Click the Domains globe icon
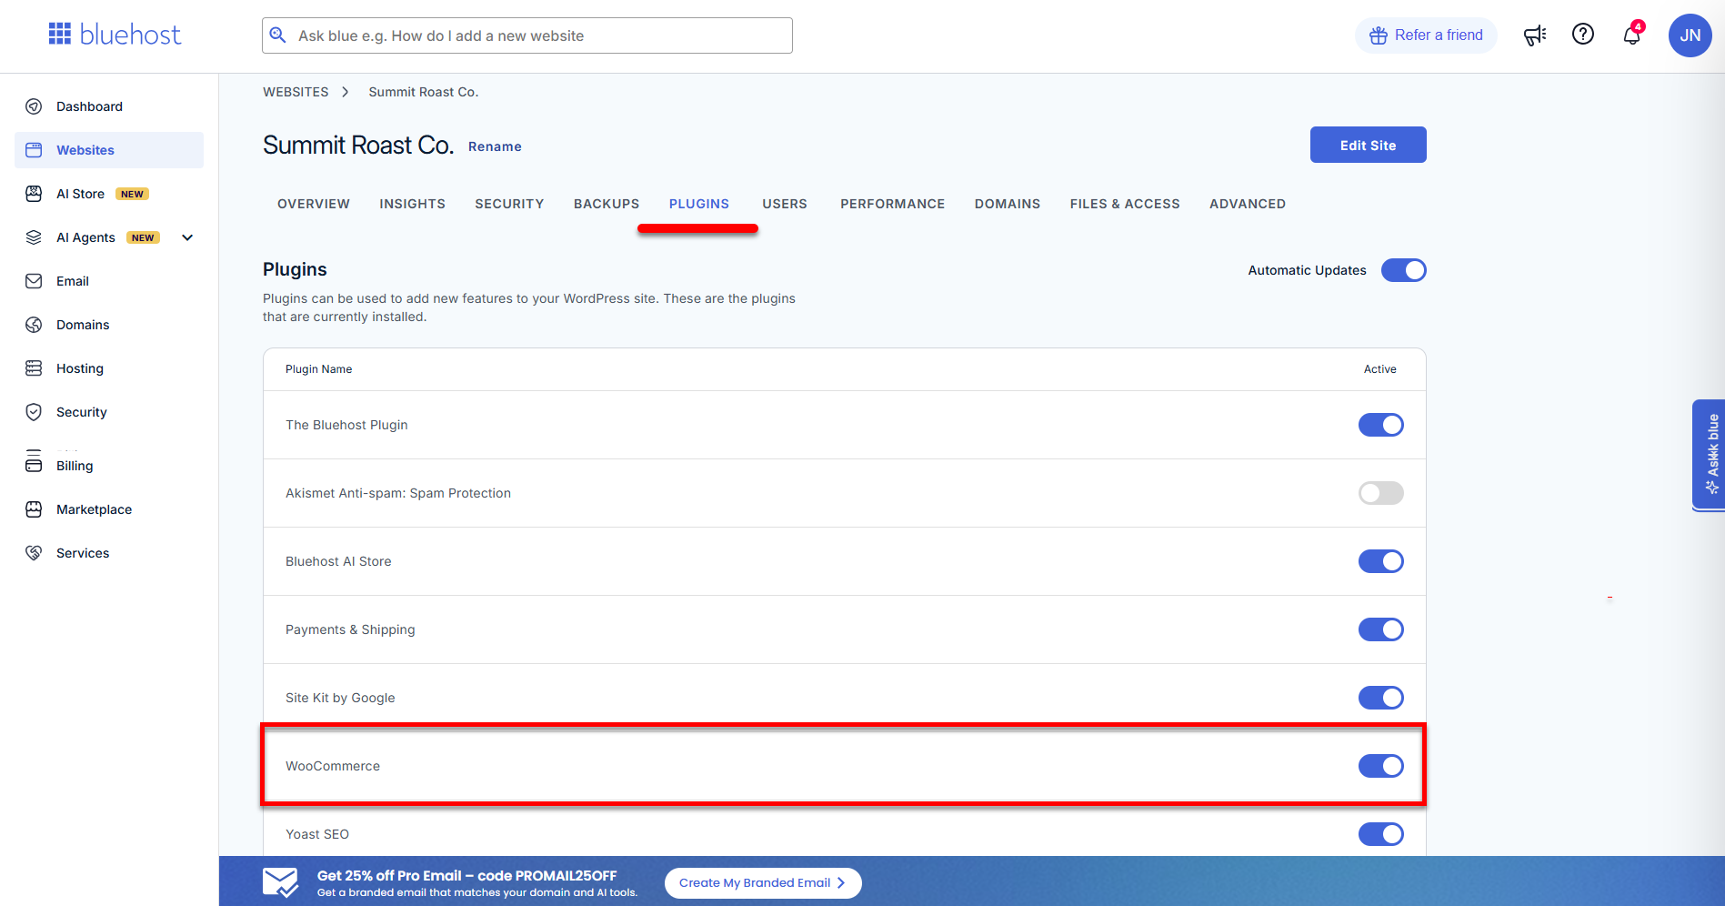The width and height of the screenshot is (1725, 906). pyautogui.click(x=34, y=325)
